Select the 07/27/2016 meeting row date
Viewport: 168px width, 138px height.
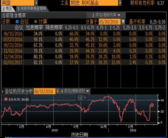coord(13,40)
